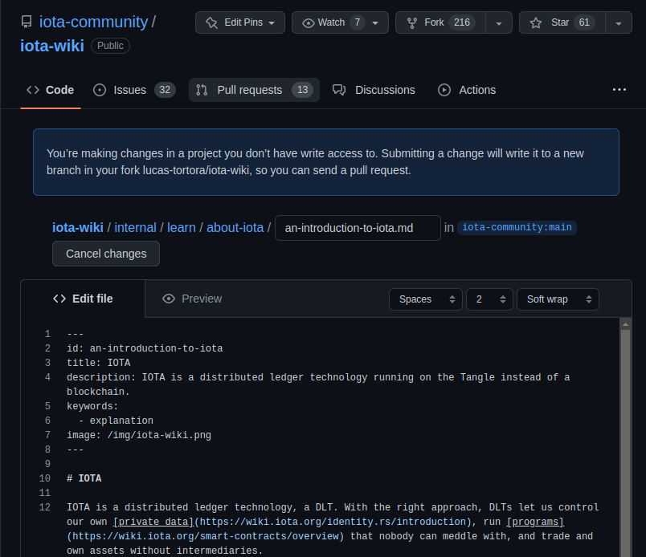Click the '[programs]' markdown link text
This screenshot has height=557, width=646.
pos(535,522)
